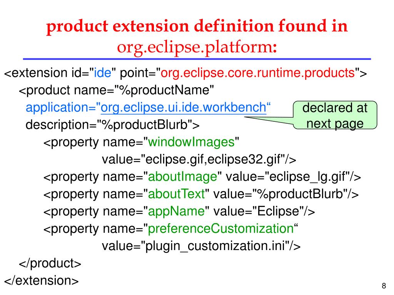The height and width of the screenshot is (295, 394).
Task: Click the red 'org.eclipse.core.runtime.products' text
Action: point(257,73)
